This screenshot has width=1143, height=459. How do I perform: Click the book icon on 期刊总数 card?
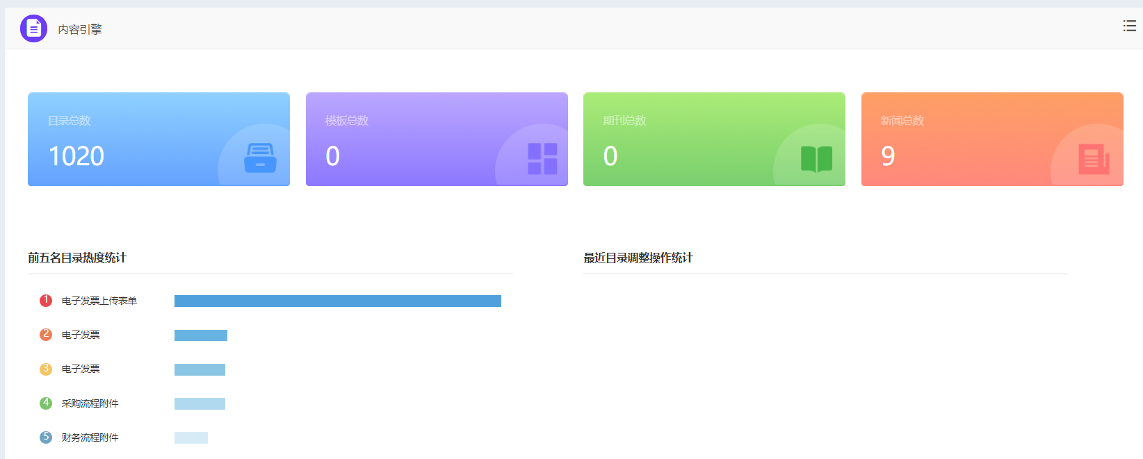(816, 158)
